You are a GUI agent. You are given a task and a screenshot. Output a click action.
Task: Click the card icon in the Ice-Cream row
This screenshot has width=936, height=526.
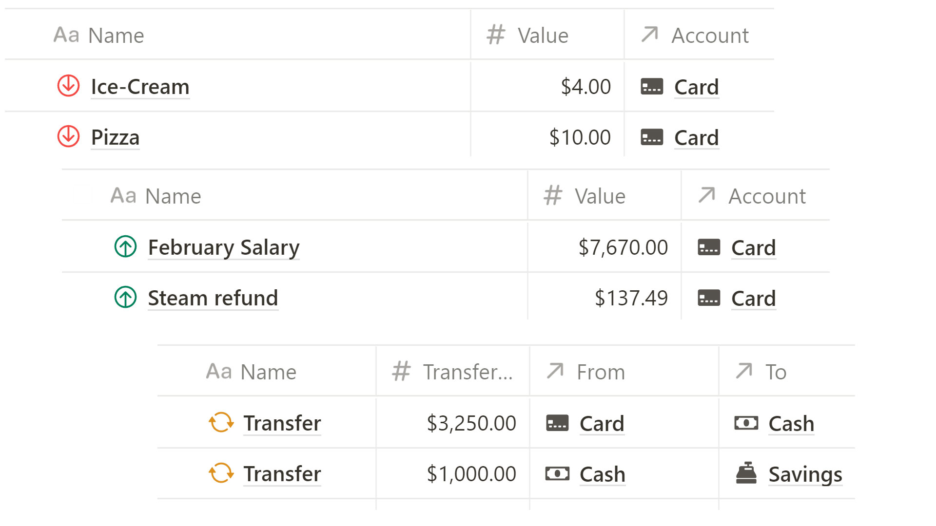pyautogui.click(x=652, y=87)
